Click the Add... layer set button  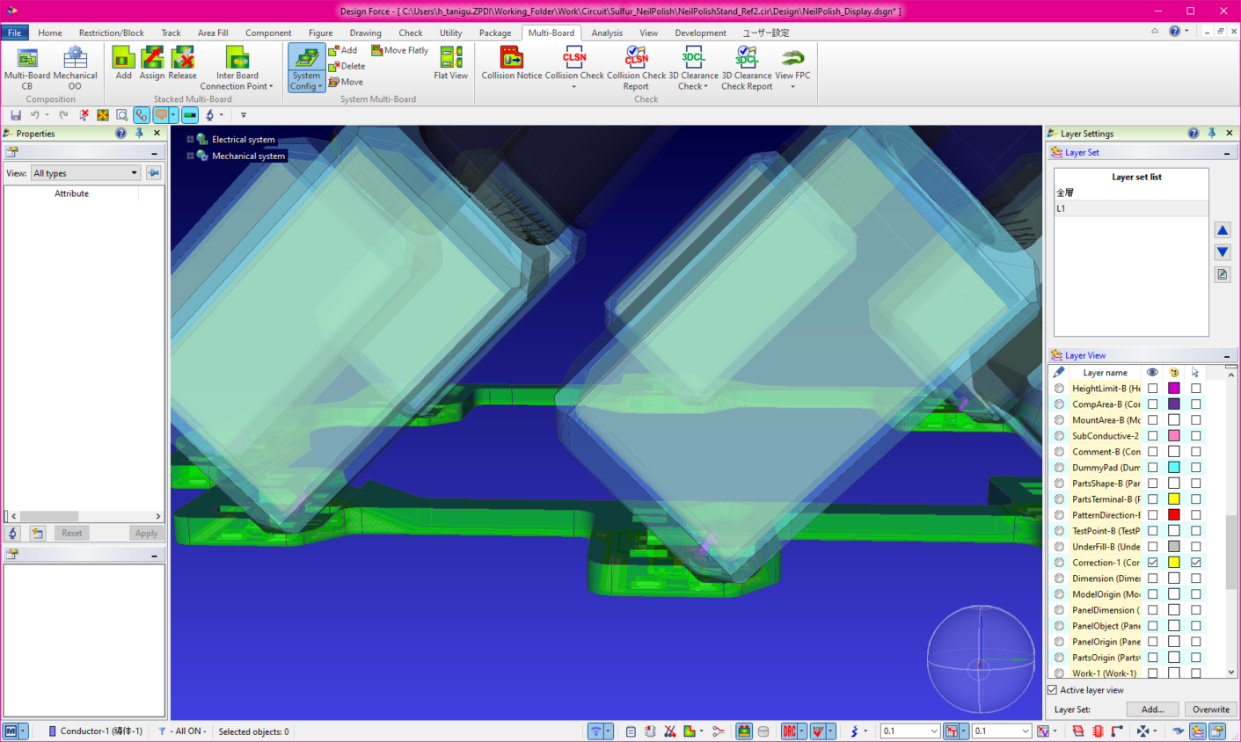tap(1153, 709)
